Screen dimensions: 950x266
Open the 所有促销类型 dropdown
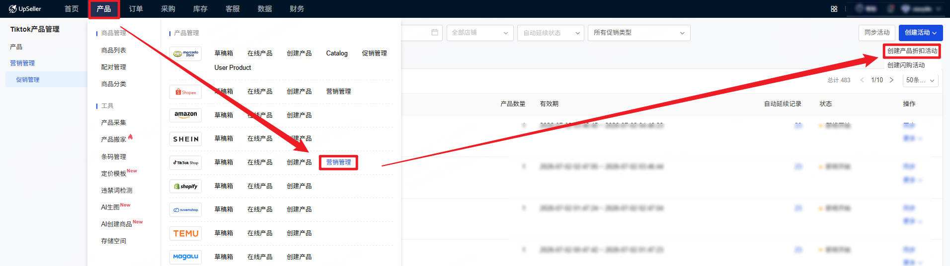(x=638, y=33)
